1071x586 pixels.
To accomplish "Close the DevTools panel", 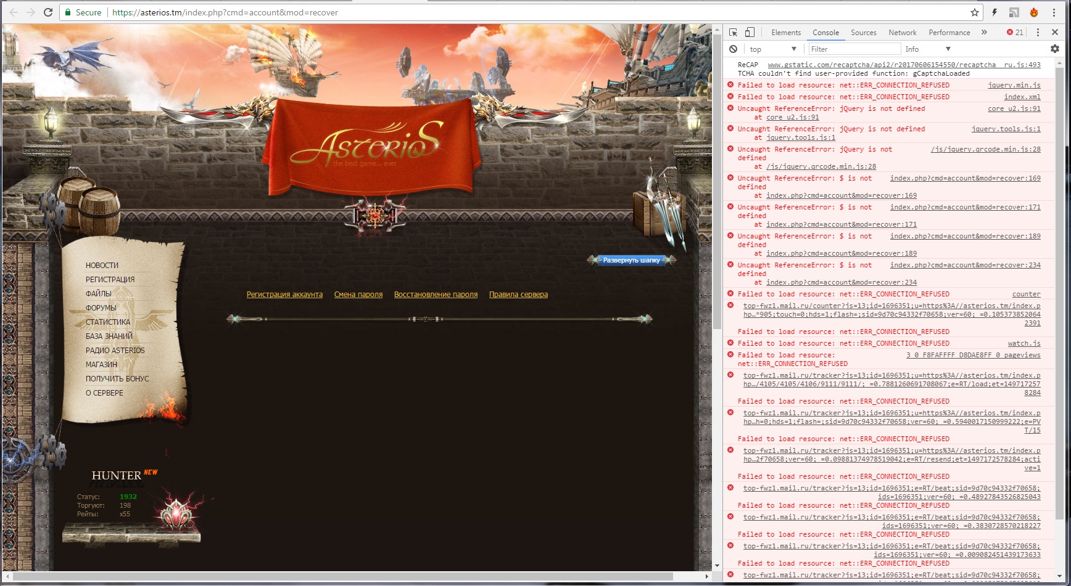I will (1055, 32).
